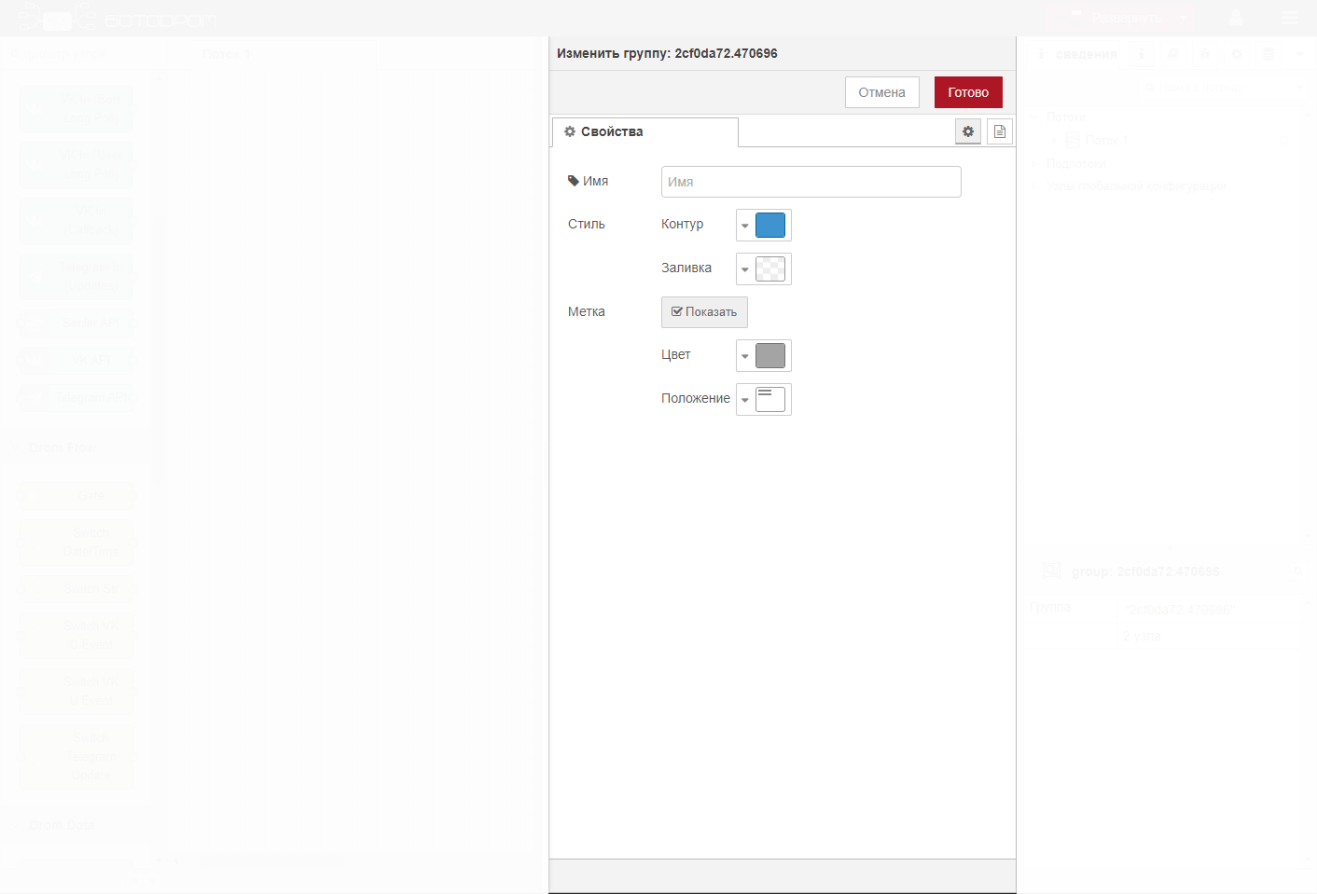
Task: Focus the Имя name input field
Action: (x=811, y=182)
